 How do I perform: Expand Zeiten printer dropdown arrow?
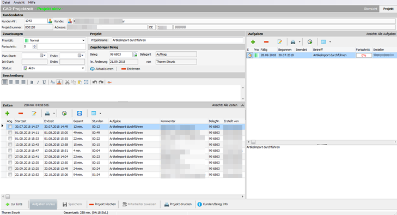(54, 114)
